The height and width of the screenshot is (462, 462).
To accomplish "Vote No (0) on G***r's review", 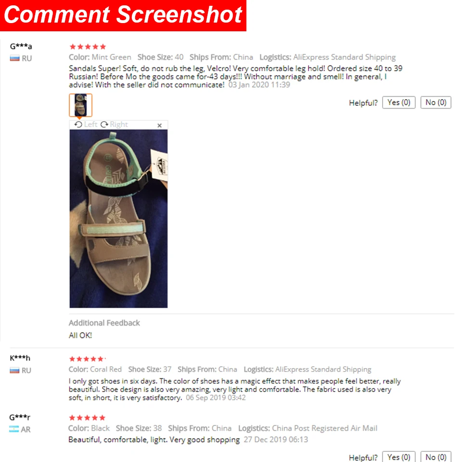I will 436,457.
